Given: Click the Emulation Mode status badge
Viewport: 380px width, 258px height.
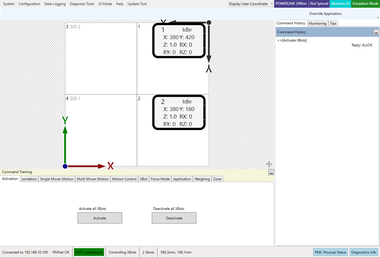Looking at the screenshot, I should (x=365, y=4).
